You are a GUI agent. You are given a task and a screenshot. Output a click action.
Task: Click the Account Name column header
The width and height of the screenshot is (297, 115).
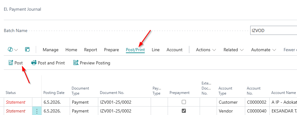283,93
